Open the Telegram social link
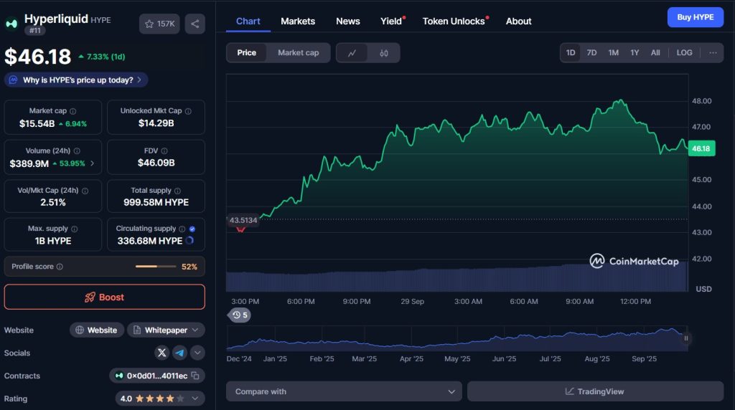The image size is (735, 410). point(179,353)
